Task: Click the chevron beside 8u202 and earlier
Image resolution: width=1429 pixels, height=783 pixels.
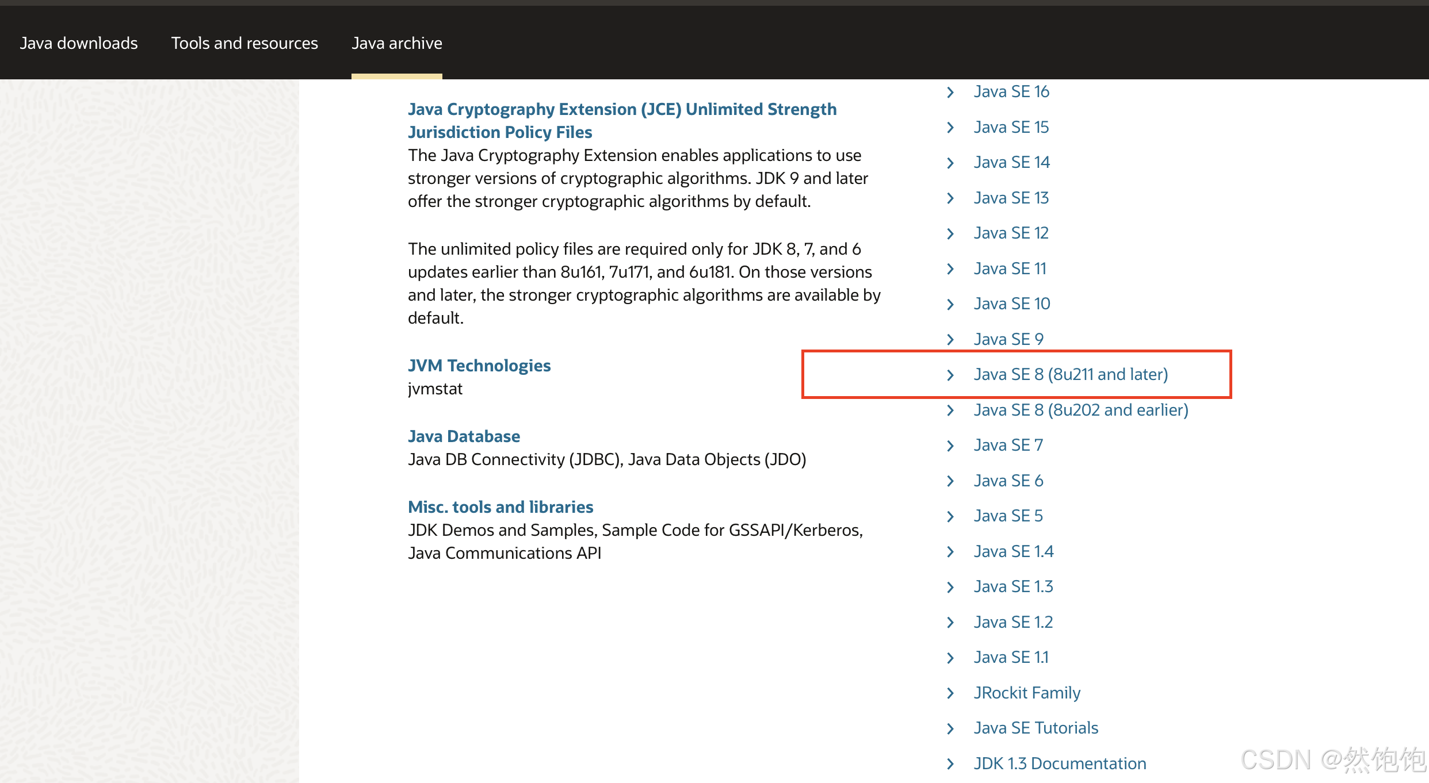Action: point(950,410)
